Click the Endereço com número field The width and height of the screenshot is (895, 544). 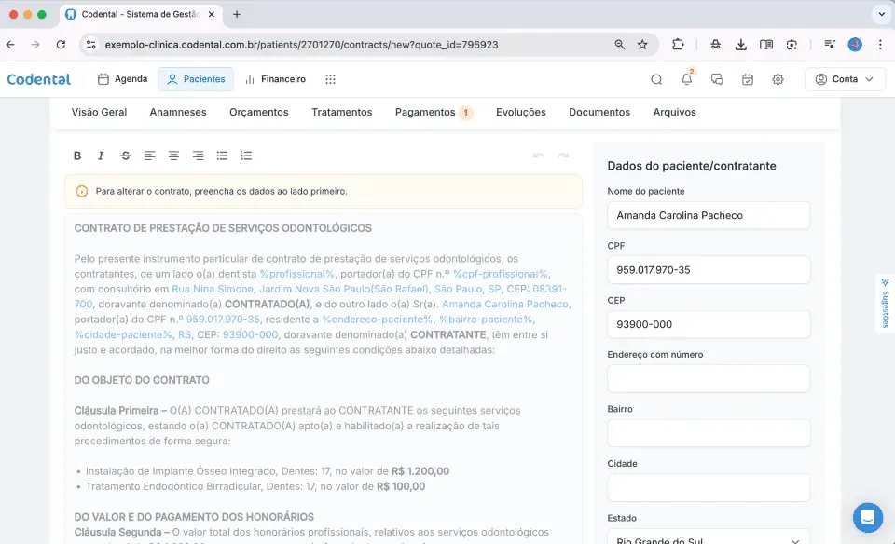click(709, 378)
